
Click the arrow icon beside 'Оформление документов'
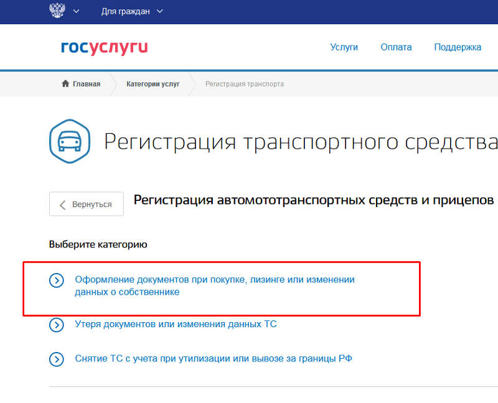[x=57, y=280]
